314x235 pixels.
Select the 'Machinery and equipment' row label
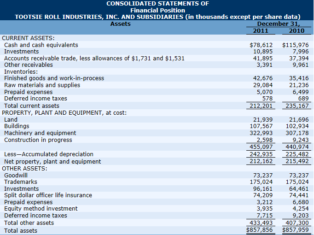coord(40,133)
